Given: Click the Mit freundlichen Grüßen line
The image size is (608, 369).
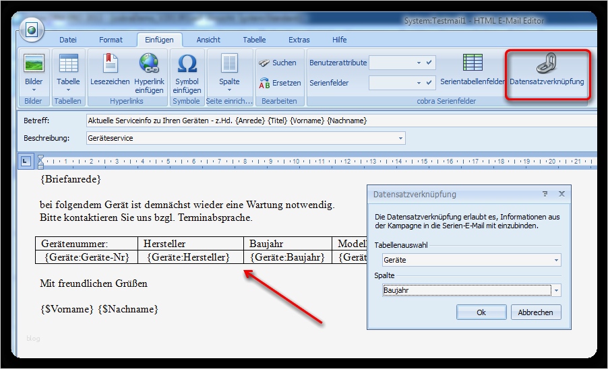Looking at the screenshot, I should coord(94,283).
